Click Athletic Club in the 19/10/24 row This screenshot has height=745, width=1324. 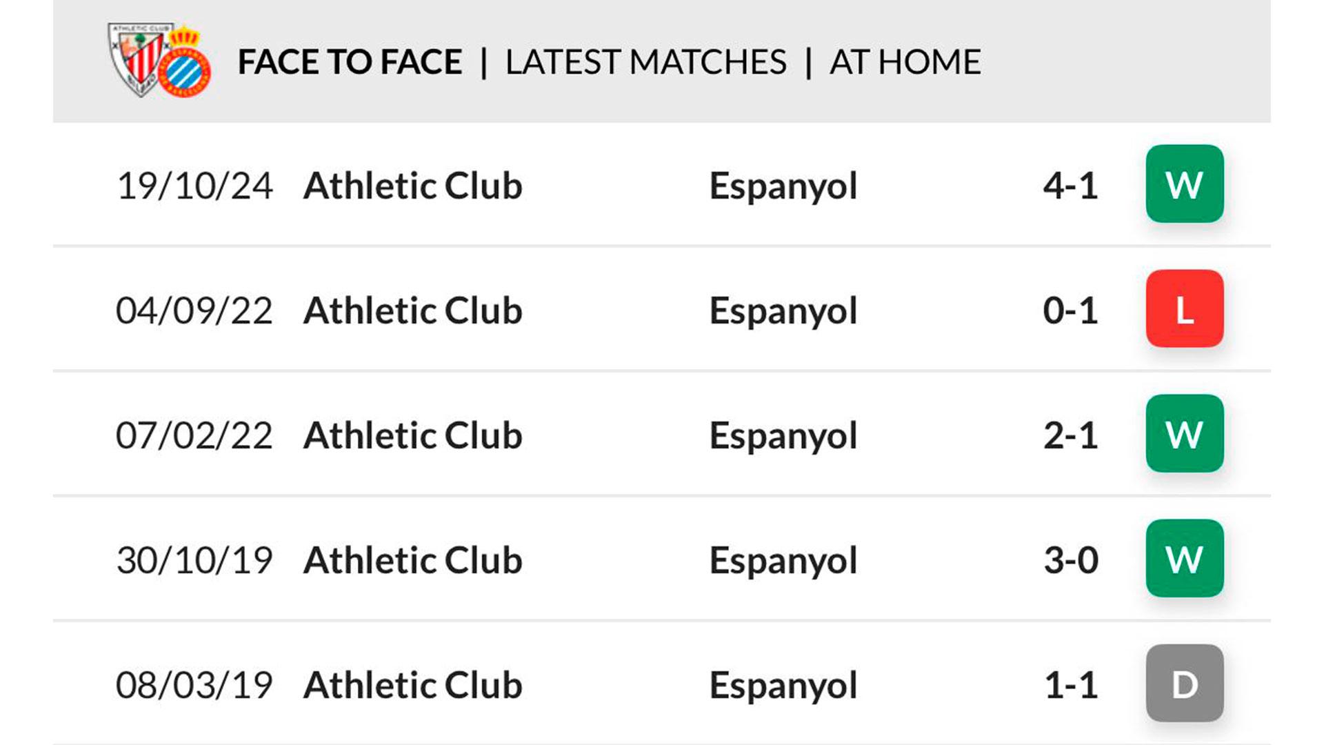[412, 186]
